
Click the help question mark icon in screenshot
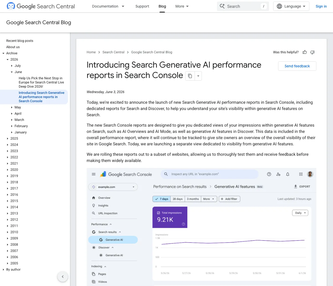coord(269,174)
